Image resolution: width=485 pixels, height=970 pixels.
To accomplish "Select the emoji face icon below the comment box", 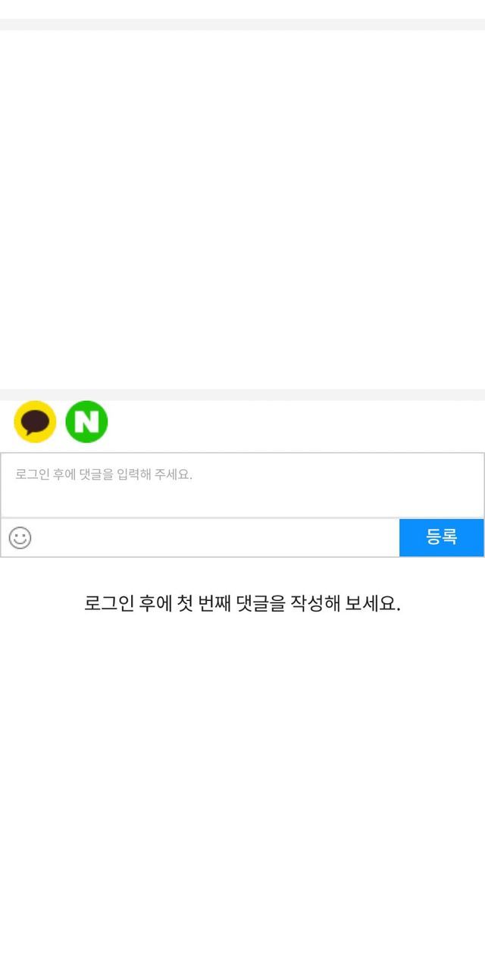I will [x=20, y=538].
